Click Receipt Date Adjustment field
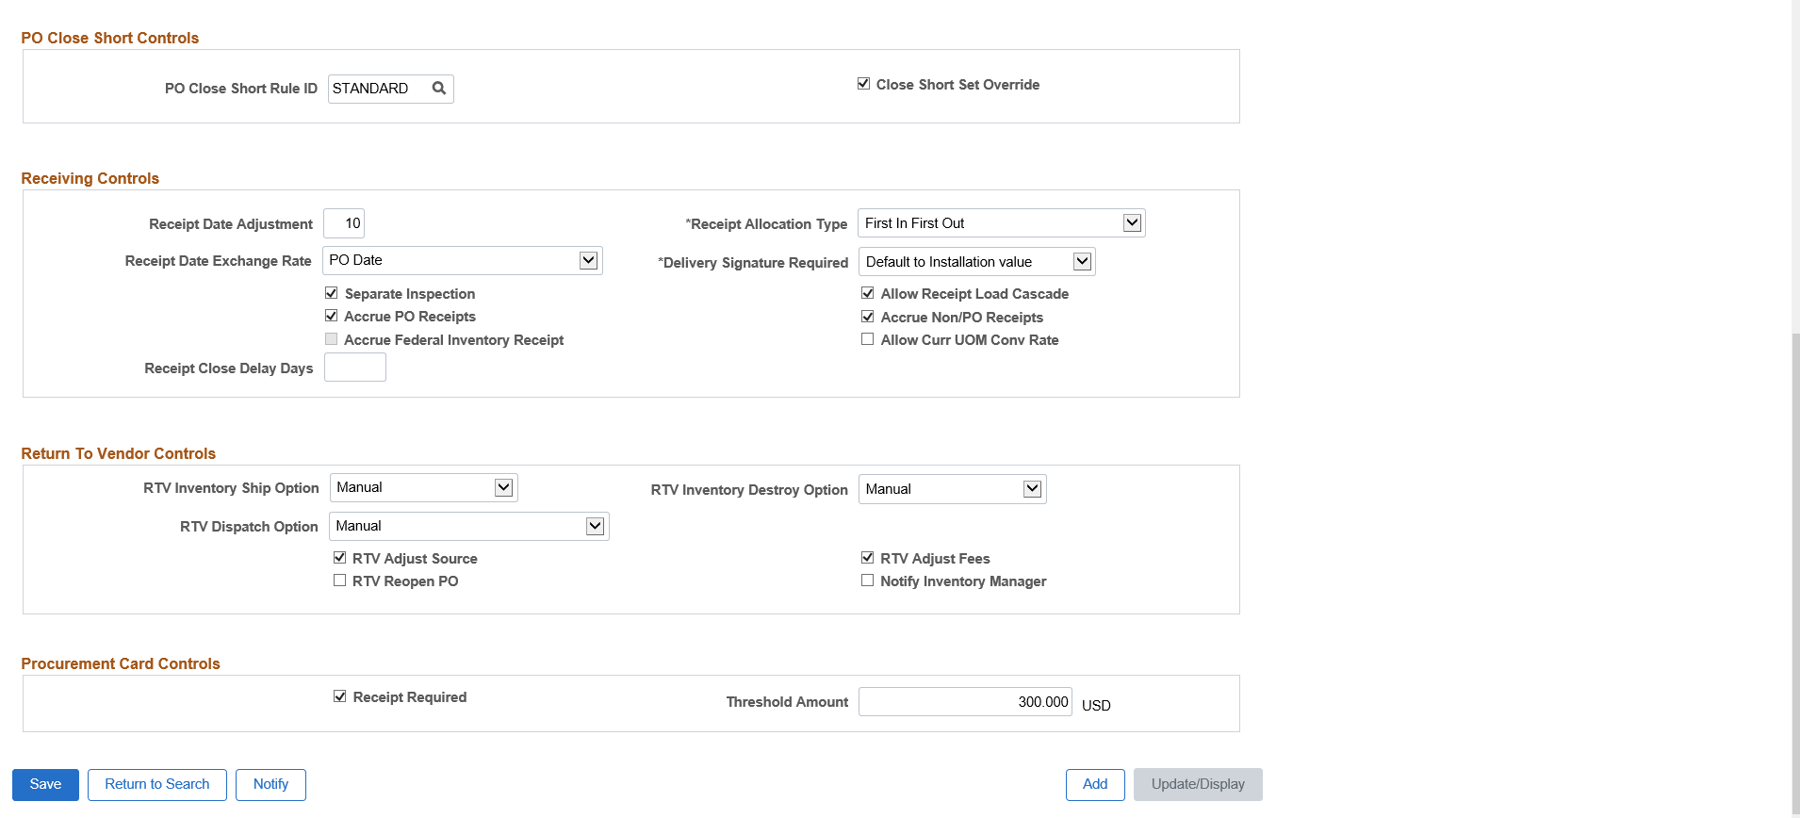This screenshot has width=1800, height=818. click(x=344, y=223)
